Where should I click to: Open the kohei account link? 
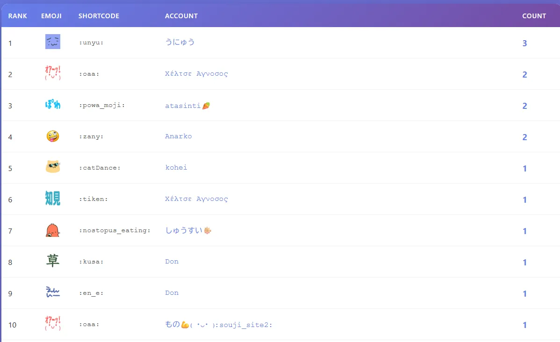click(176, 167)
